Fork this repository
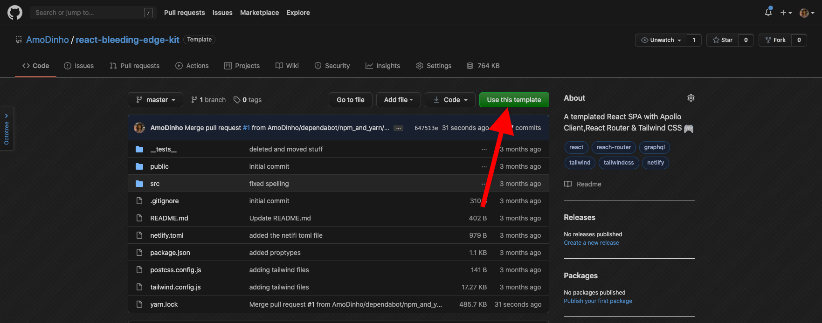 pos(775,40)
